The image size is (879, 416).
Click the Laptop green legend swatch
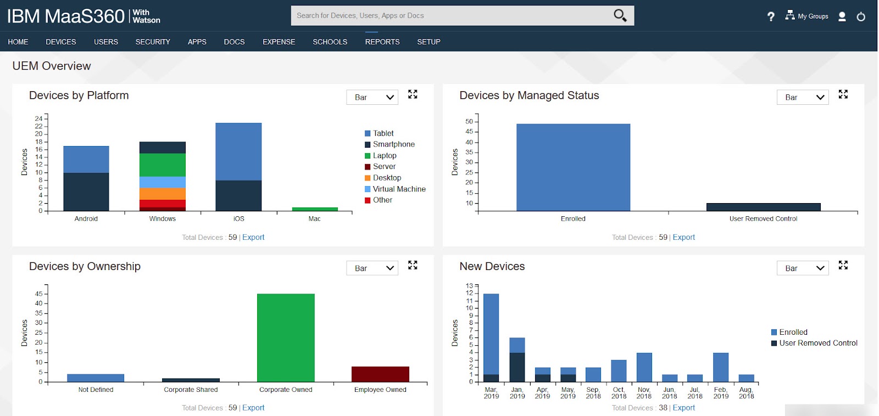coord(368,156)
